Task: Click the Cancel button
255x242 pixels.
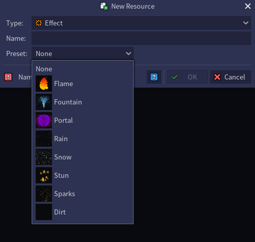Action: tap(231, 77)
